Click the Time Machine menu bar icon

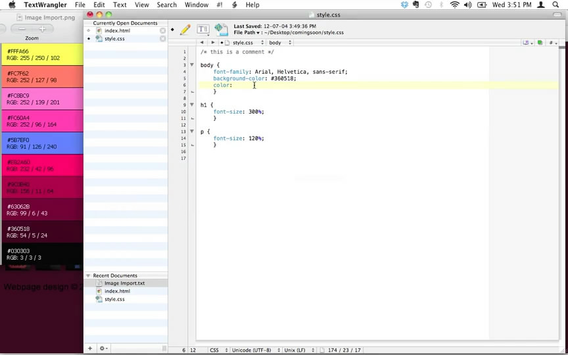(x=428, y=5)
